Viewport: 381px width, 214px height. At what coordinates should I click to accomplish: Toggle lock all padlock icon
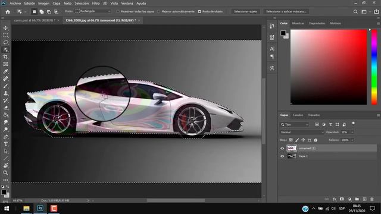316,140
